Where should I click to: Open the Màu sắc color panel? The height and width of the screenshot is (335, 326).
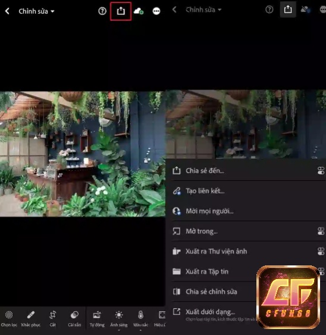tap(140, 319)
